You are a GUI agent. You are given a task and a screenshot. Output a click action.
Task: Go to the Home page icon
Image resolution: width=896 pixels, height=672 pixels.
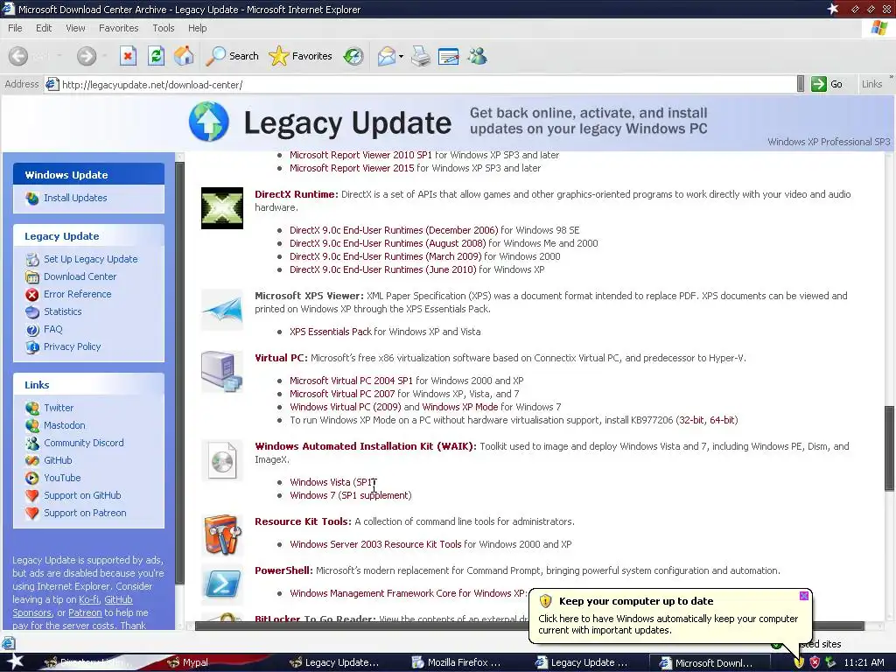pyautogui.click(x=184, y=56)
